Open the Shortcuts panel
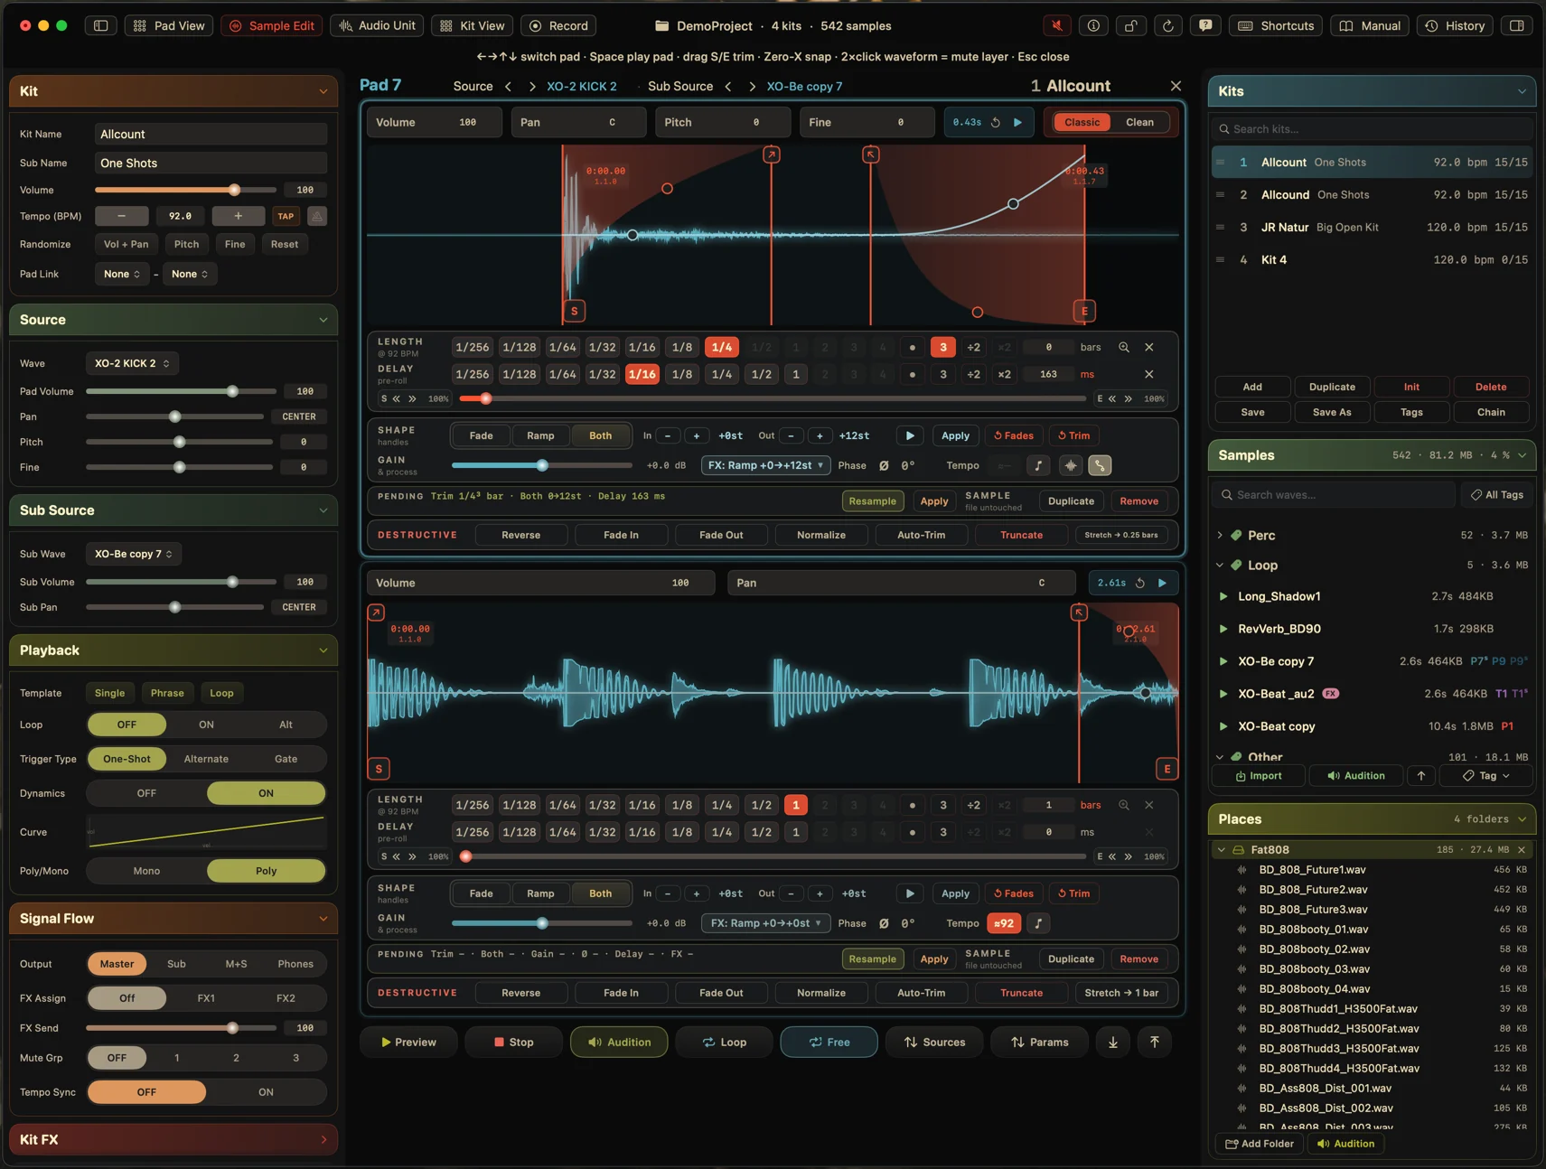 tap(1276, 26)
